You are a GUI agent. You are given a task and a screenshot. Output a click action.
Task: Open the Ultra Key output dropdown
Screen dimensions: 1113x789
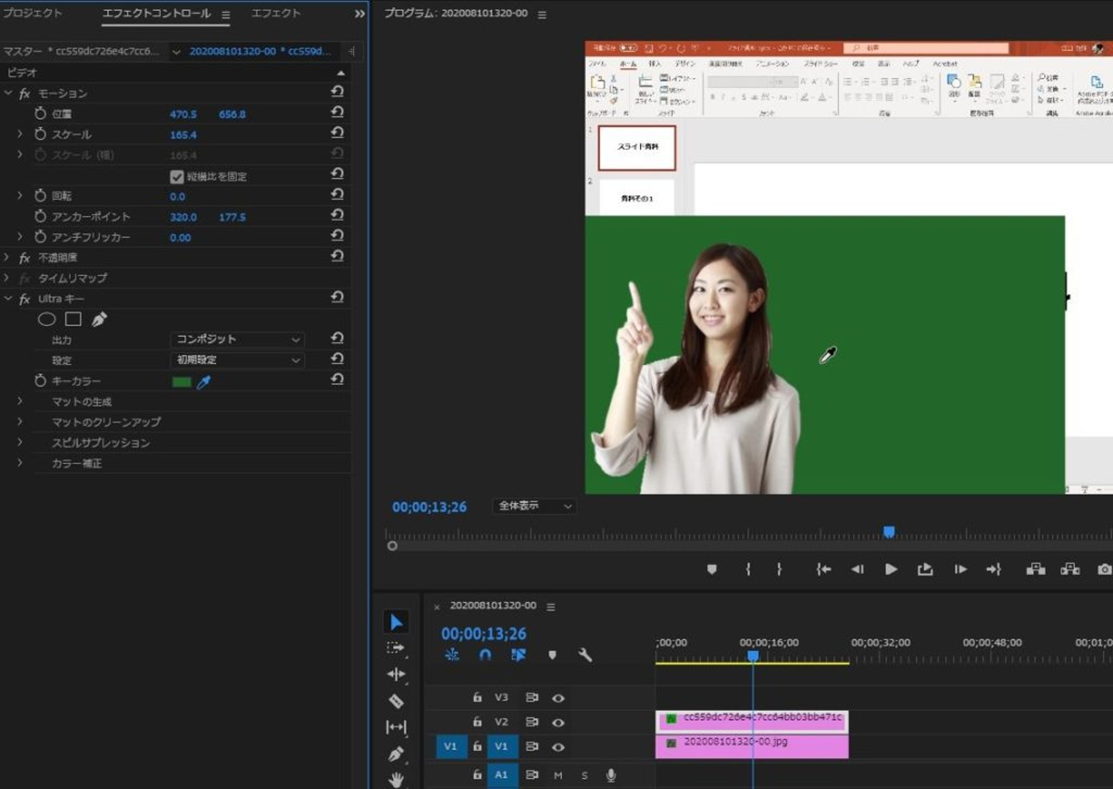(237, 339)
